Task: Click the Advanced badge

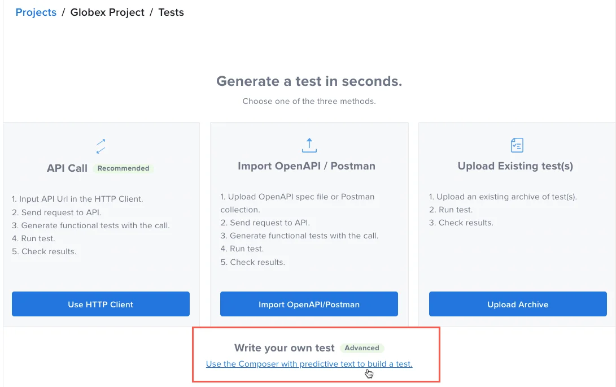Action: coord(362,348)
